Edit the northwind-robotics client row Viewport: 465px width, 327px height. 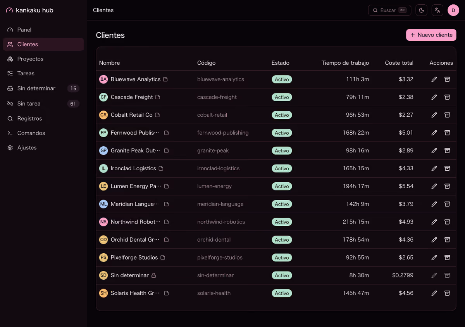click(434, 222)
